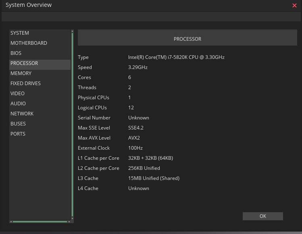Click the L3 cache value 15MB Unified (Shared)
This screenshot has width=302, height=234.
(154, 178)
